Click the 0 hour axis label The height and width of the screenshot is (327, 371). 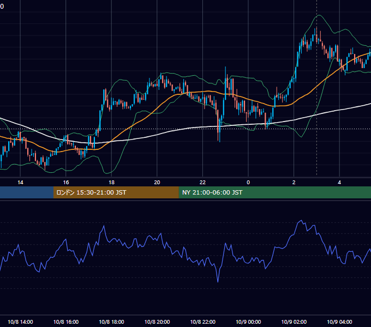(x=248, y=183)
